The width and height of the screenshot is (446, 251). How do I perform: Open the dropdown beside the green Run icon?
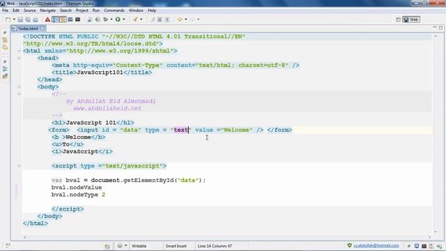pos(124,20)
